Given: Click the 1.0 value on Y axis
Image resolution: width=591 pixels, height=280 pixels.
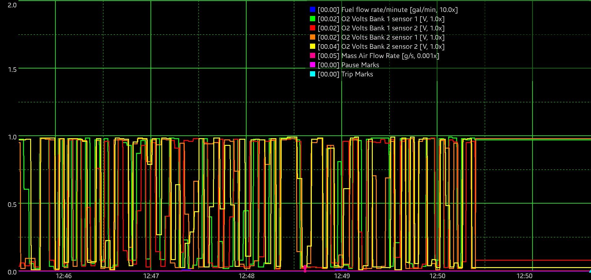Looking at the screenshot, I should pos(12,137).
